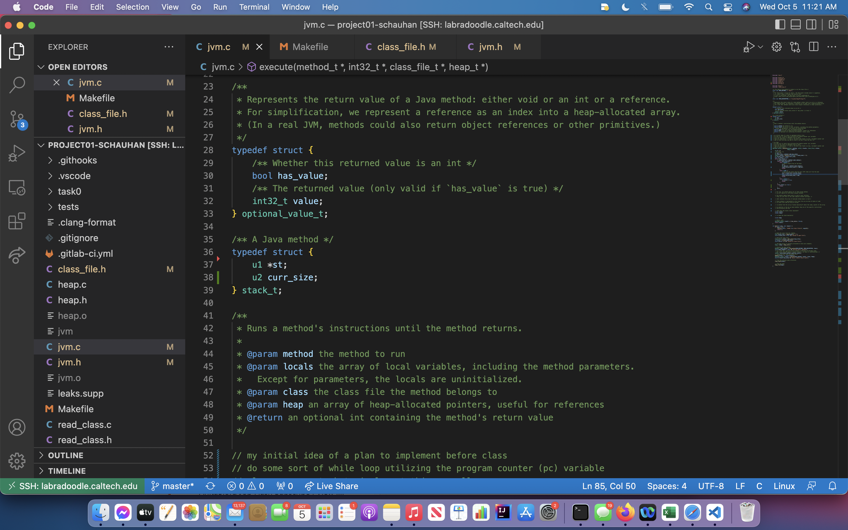Image resolution: width=848 pixels, height=530 pixels.
Task: Expand the .githooks folder
Action: point(77,160)
